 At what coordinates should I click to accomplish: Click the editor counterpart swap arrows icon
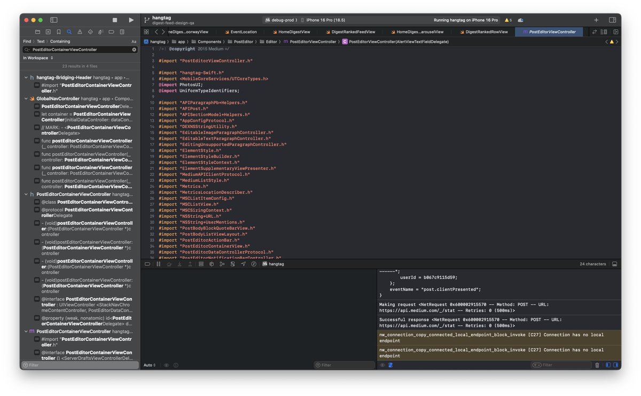tap(595, 32)
